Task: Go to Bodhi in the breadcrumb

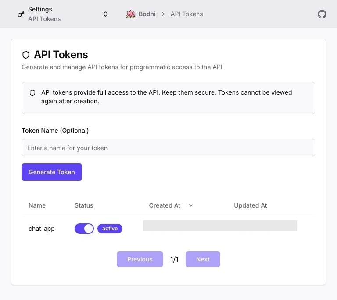Action: coord(147,14)
